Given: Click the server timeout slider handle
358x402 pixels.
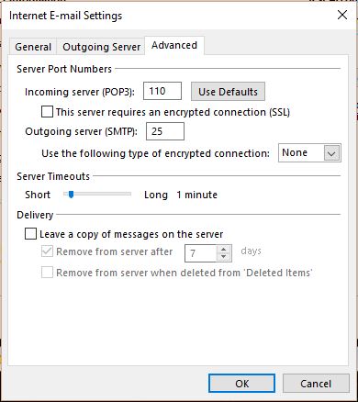Looking at the screenshot, I should coord(71,194).
